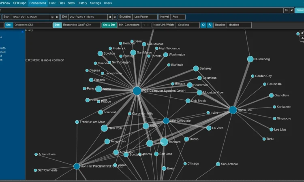Focus the search expression input field

coord(141,10)
